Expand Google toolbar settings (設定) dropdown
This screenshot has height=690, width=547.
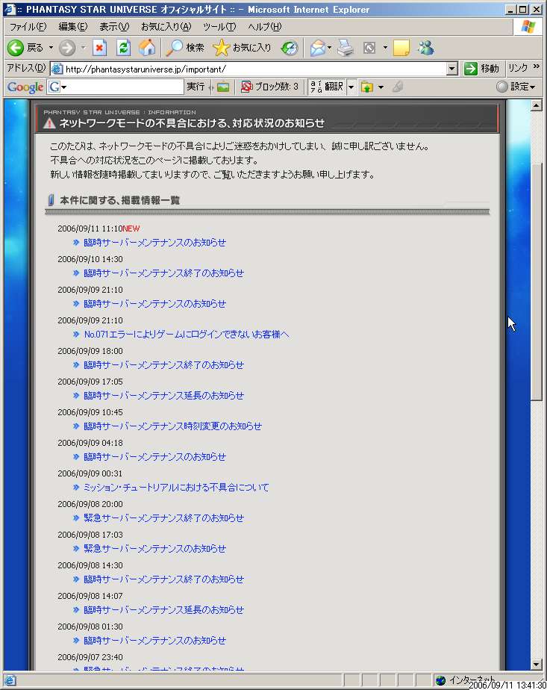[x=516, y=87]
